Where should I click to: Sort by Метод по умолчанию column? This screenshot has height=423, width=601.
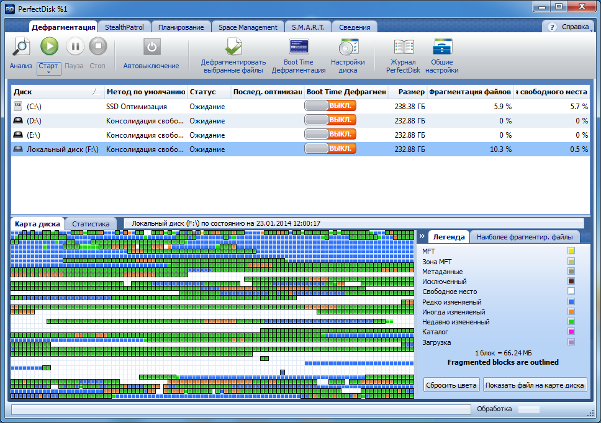(146, 92)
